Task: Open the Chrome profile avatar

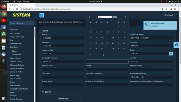Action: coord(175,9)
